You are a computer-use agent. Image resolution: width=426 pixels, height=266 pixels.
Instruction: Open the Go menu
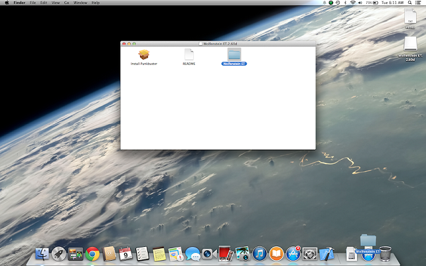(66, 3)
